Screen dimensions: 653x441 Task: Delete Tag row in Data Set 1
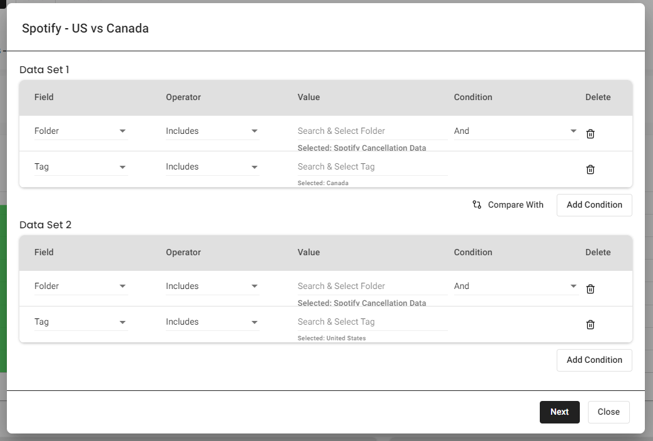point(590,170)
